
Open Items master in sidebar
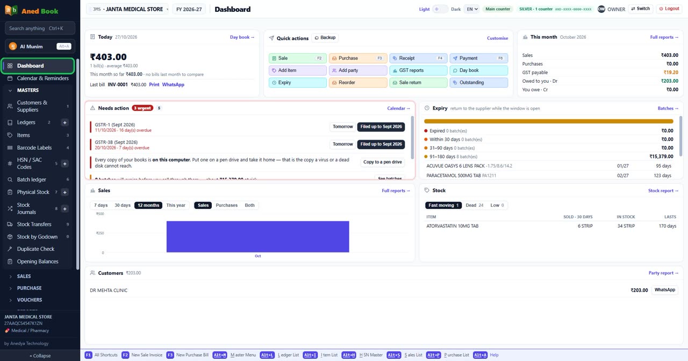click(38, 135)
